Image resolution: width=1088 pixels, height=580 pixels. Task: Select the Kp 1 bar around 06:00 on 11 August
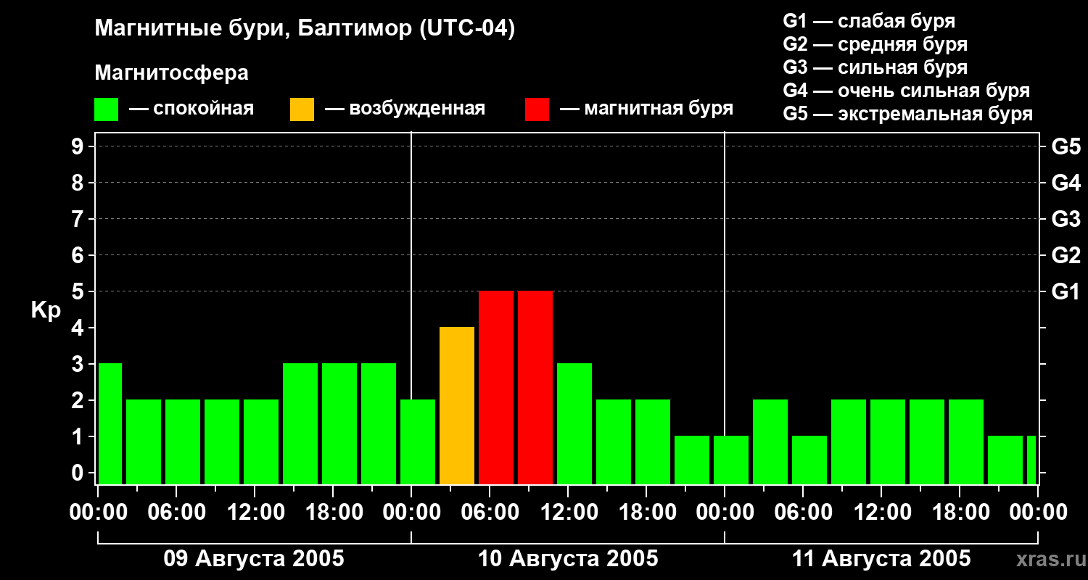(809, 460)
